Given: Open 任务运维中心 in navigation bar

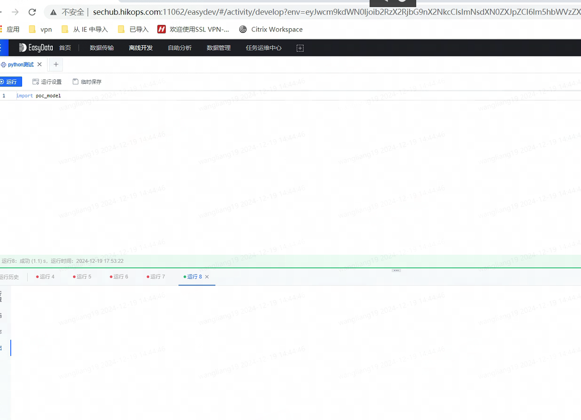Looking at the screenshot, I should 264,48.
